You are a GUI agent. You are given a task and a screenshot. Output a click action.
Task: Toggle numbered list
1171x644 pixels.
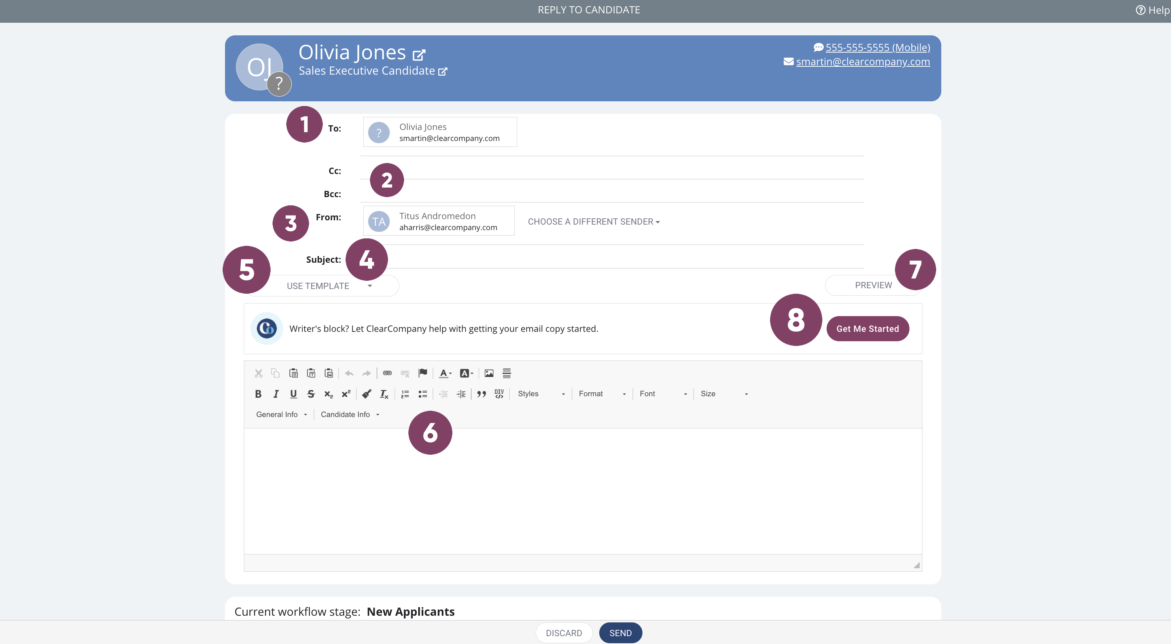(x=405, y=393)
